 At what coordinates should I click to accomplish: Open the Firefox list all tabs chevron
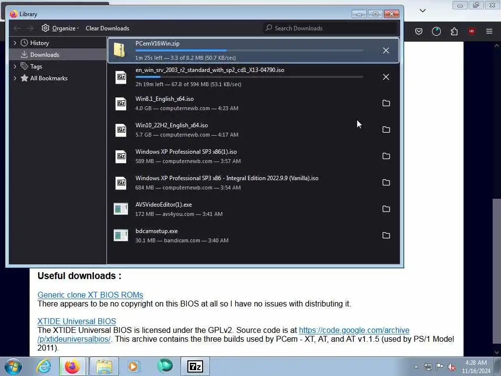point(422,11)
